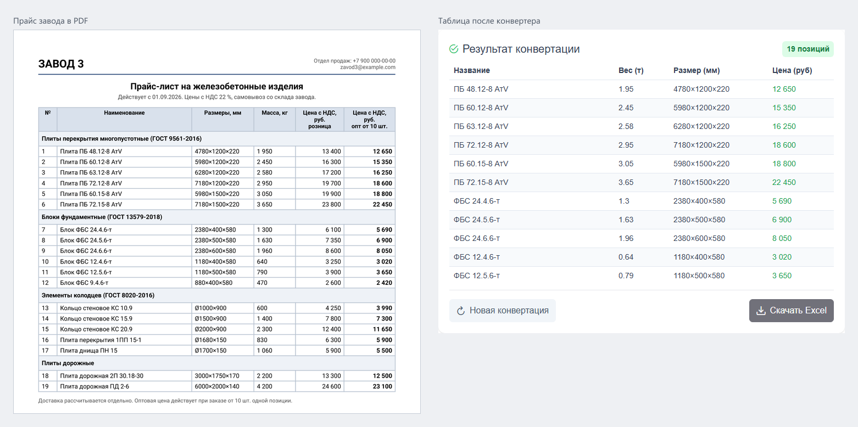Select ФБС 24.5.6-т in the result table
The width and height of the screenshot is (858, 427).
[x=477, y=220]
